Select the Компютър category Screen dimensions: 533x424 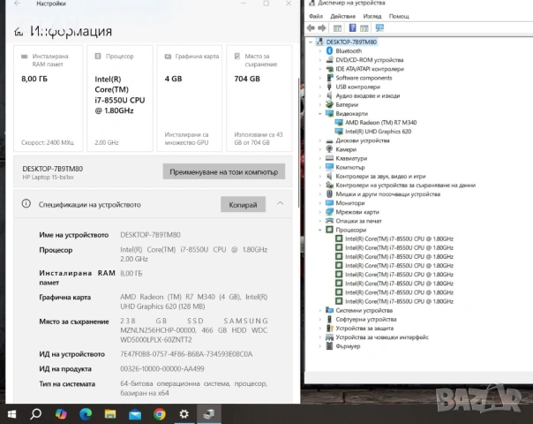[350, 168]
